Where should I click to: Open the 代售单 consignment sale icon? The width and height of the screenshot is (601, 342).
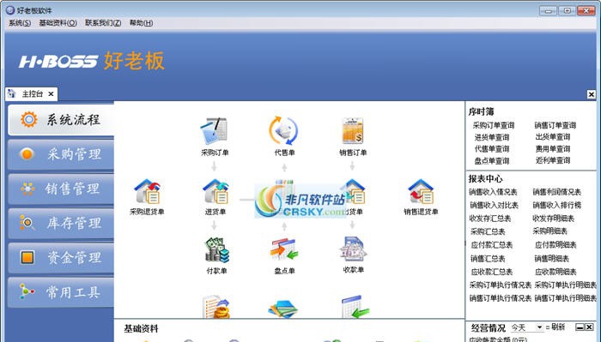283,131
